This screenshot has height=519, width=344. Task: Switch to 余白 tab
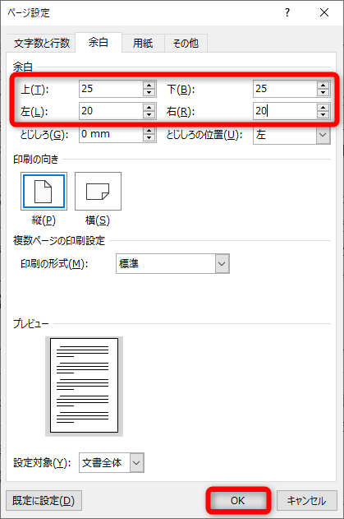[x=99, y=43]
